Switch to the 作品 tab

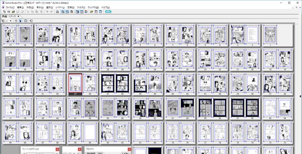(5, 16)
